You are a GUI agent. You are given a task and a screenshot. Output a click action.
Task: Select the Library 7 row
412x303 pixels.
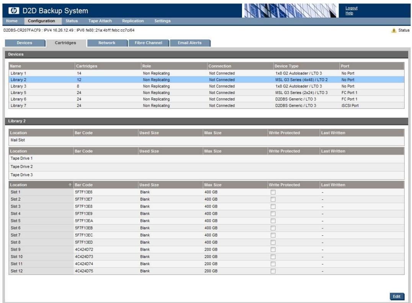coord(206,105)
